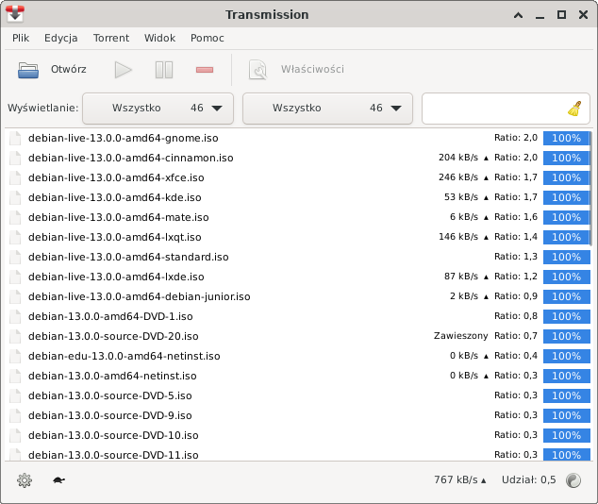Open the gear options menu in status bar
Image resolution: width=598 pixels, height=504 pixels.
coord(25,480)
